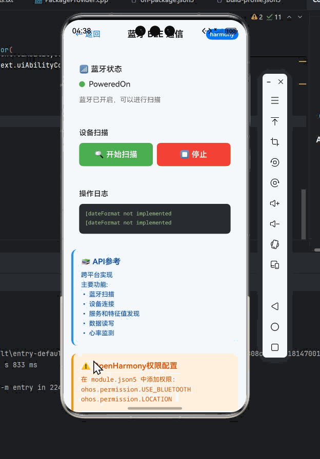This screenshot has height=459, width=320.
Task: Tap the phone home indicator bar
Action: click(x=155, y=408)
